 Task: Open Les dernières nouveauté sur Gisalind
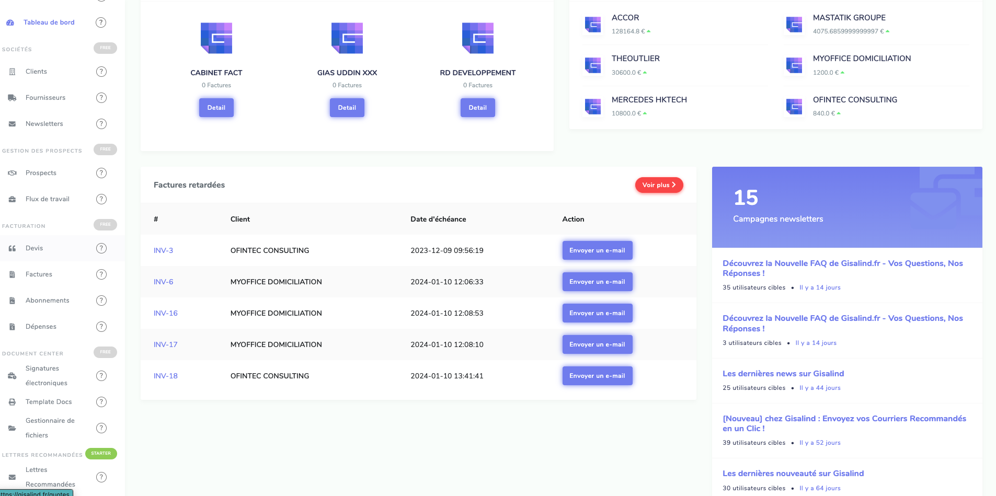coord(793,474)
